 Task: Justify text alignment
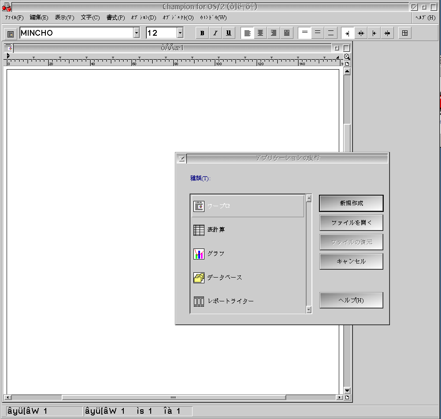[x=287, y=33]
